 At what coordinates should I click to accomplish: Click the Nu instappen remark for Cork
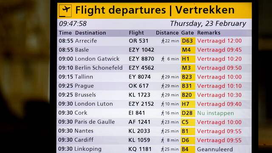tap(215, 113)
